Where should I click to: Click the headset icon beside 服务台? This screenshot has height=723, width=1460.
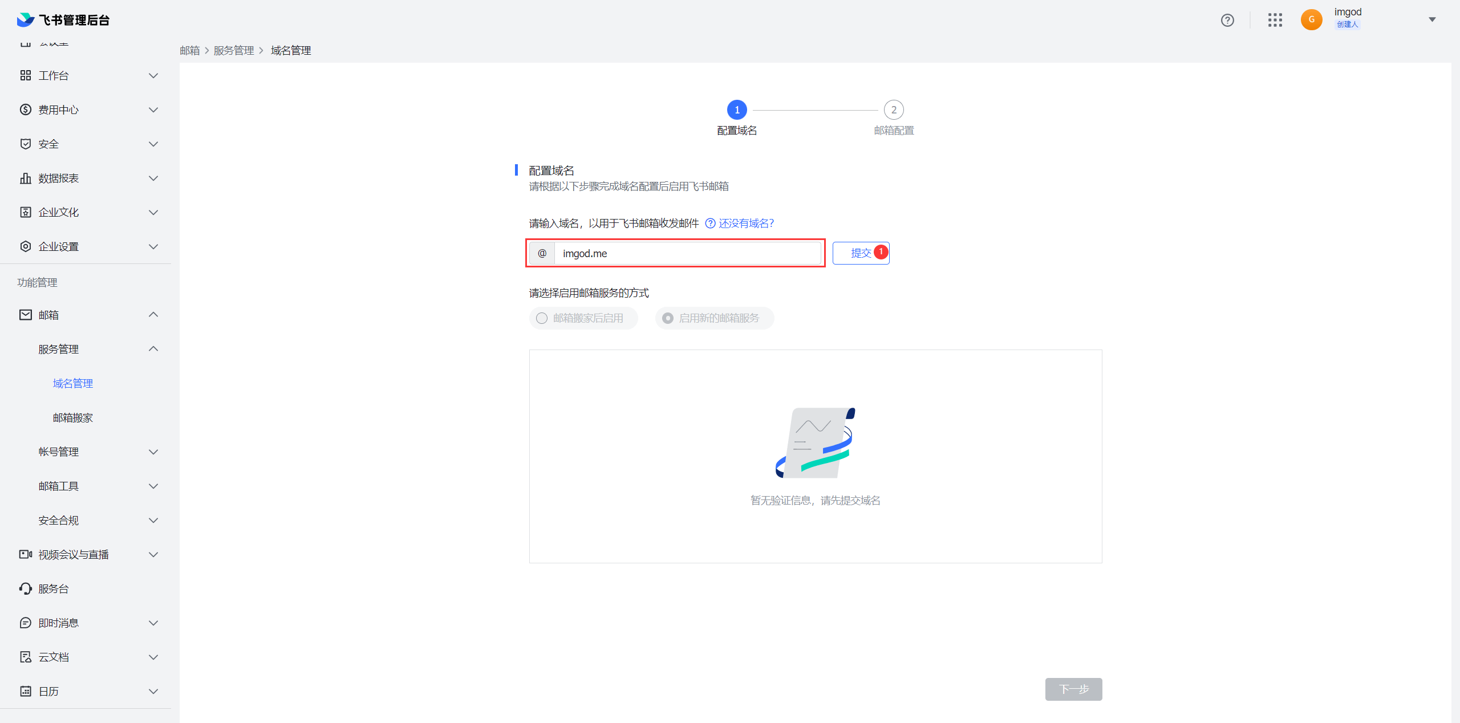point(26,588)
